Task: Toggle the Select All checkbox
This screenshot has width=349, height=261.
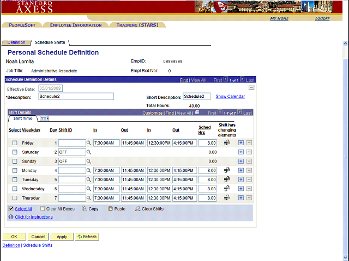Action: tap(11, 209)
